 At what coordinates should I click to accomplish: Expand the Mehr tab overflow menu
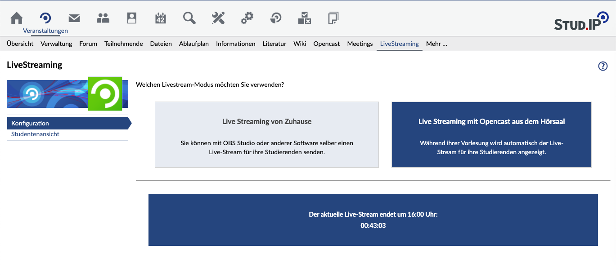pos(436,44)
